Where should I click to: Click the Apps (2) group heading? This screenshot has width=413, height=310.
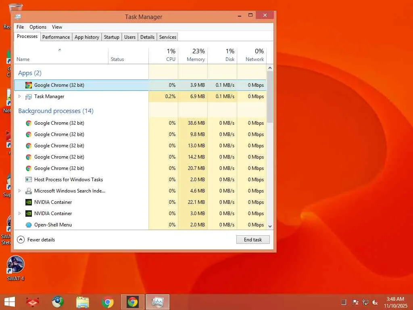coord(30,73)
